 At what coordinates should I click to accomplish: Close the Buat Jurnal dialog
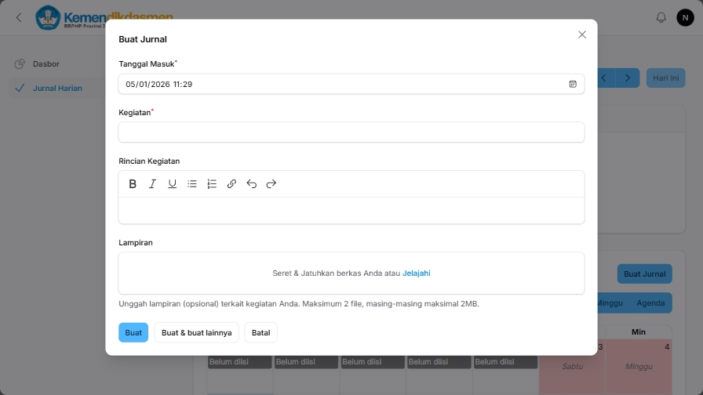point(582,34)
